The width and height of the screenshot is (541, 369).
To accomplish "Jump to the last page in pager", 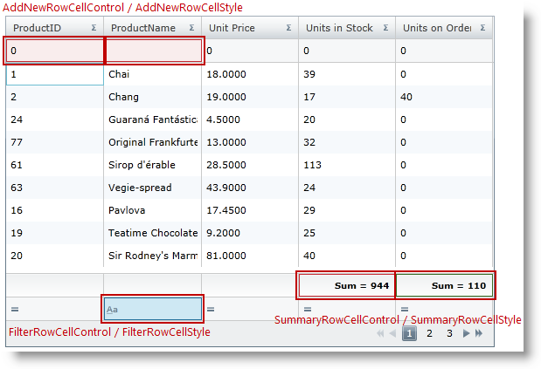I will [x=479, y=333].
